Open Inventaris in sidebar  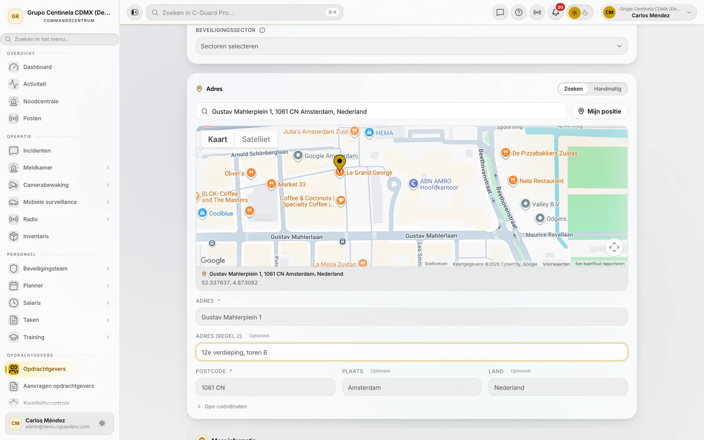[60, 236]
